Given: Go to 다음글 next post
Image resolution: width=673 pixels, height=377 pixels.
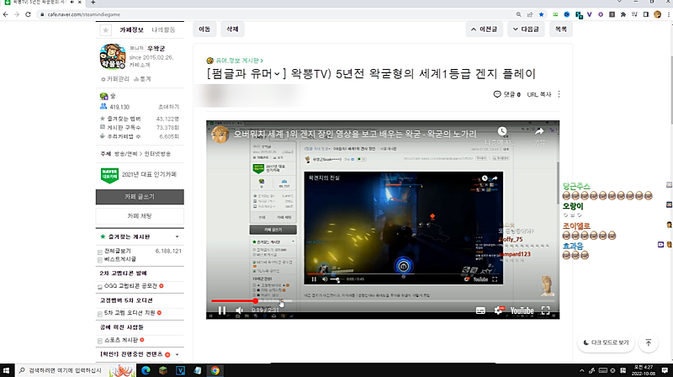Looking at the screenshot, I should tap(527, 29).
